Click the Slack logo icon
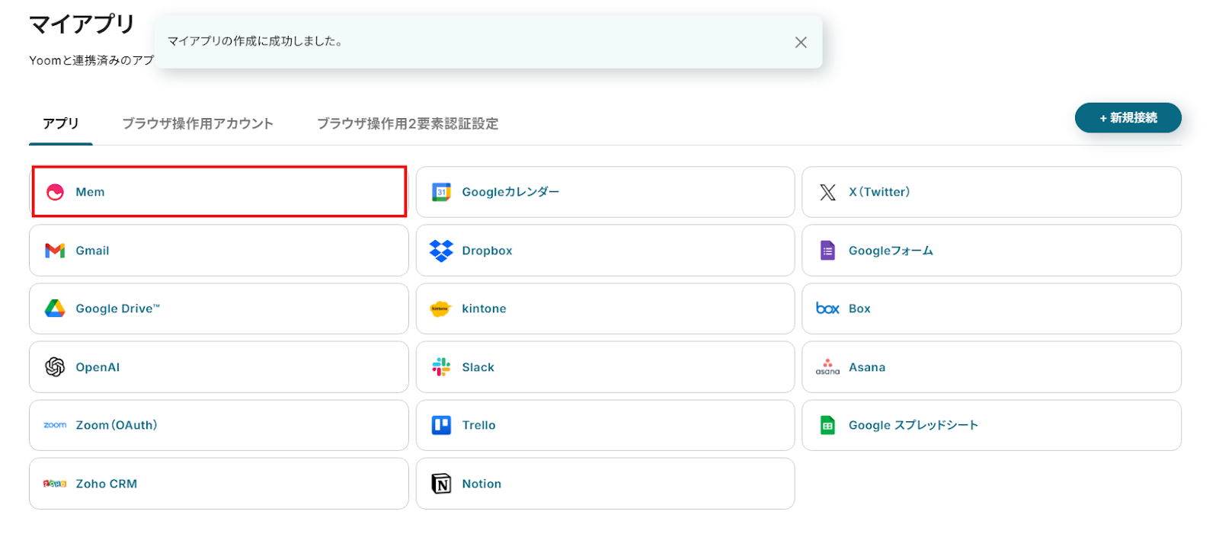This screenshot has width=1219, height=534. pos(441,367)
